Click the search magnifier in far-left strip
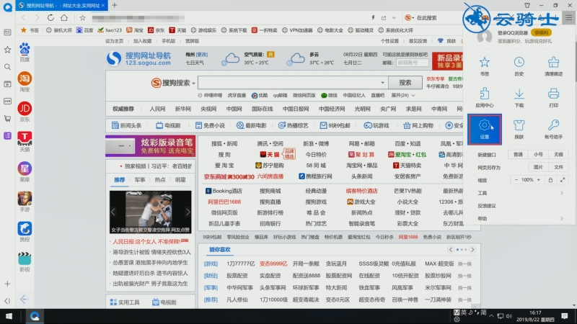577x324 pixels. 7,67
